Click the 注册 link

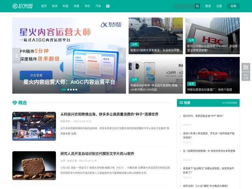pos(219,6)
